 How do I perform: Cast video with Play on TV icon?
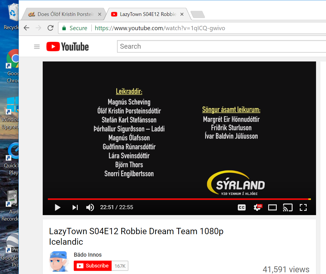[x=288, y=208]
